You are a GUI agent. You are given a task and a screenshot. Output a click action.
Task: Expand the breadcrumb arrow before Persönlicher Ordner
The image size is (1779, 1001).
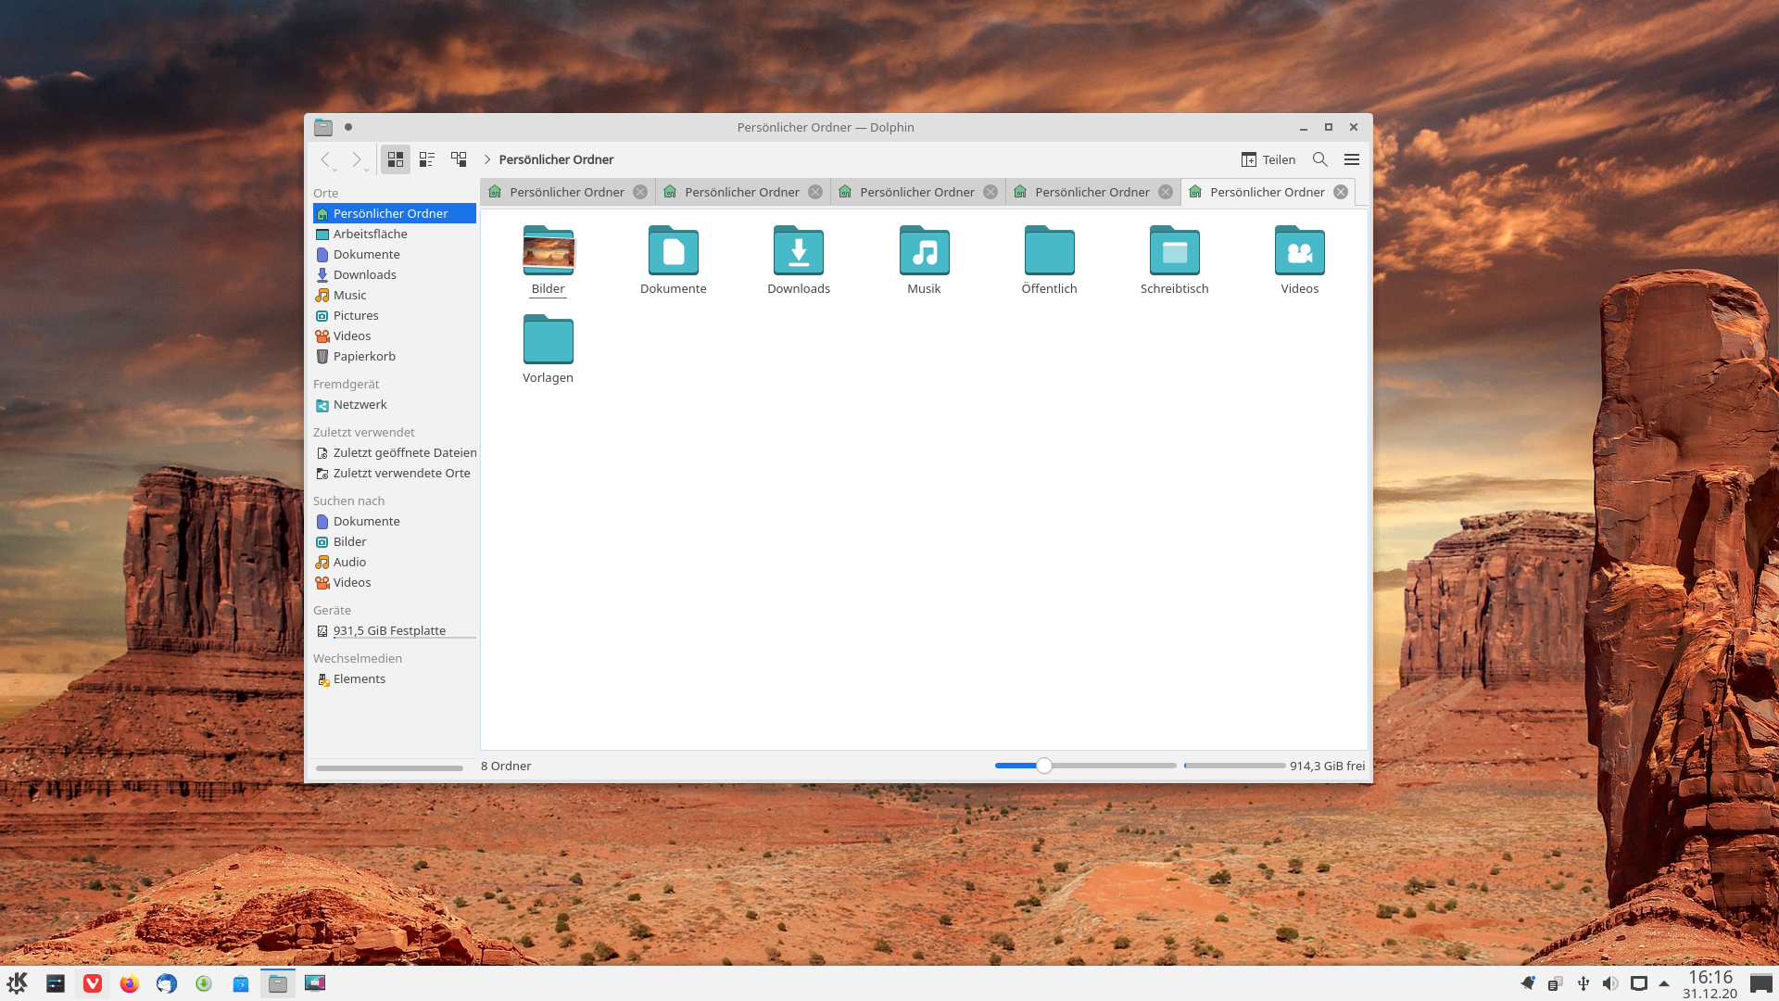pos(487,159)
